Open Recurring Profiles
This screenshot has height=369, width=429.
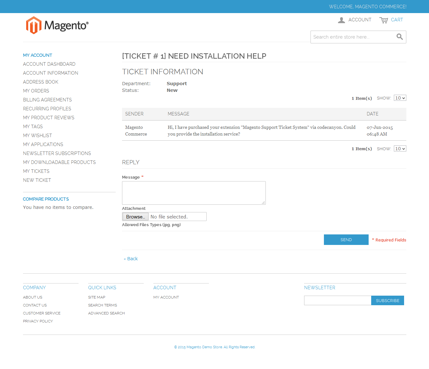coord(47,109)
